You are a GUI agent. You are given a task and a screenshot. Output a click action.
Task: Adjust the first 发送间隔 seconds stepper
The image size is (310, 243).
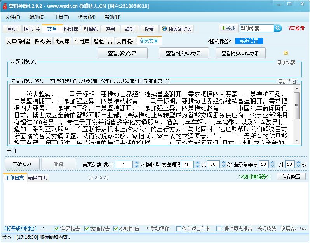(197, 164)
